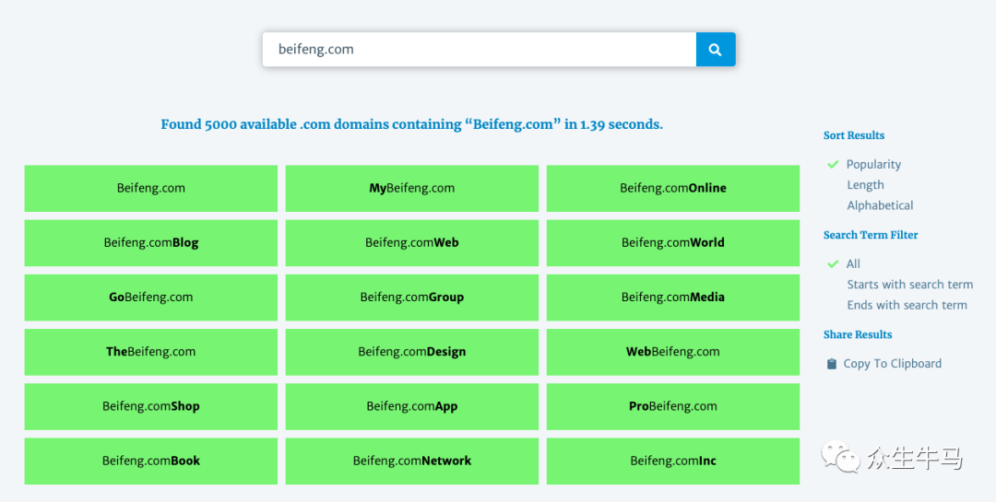The height and width of the screenshot is (502, 996).
Task: Select the WebBeifeng.com domain result
Action: coord(672,352)
